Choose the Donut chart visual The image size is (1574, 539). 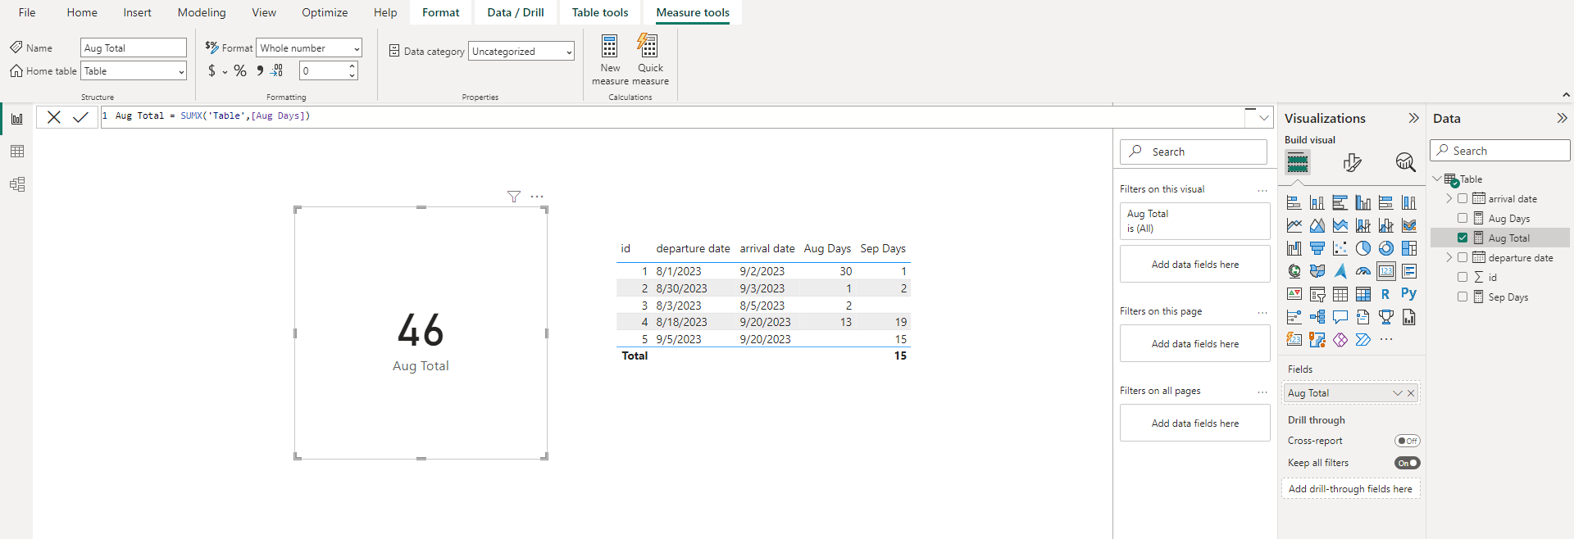tap(1386, 248)
